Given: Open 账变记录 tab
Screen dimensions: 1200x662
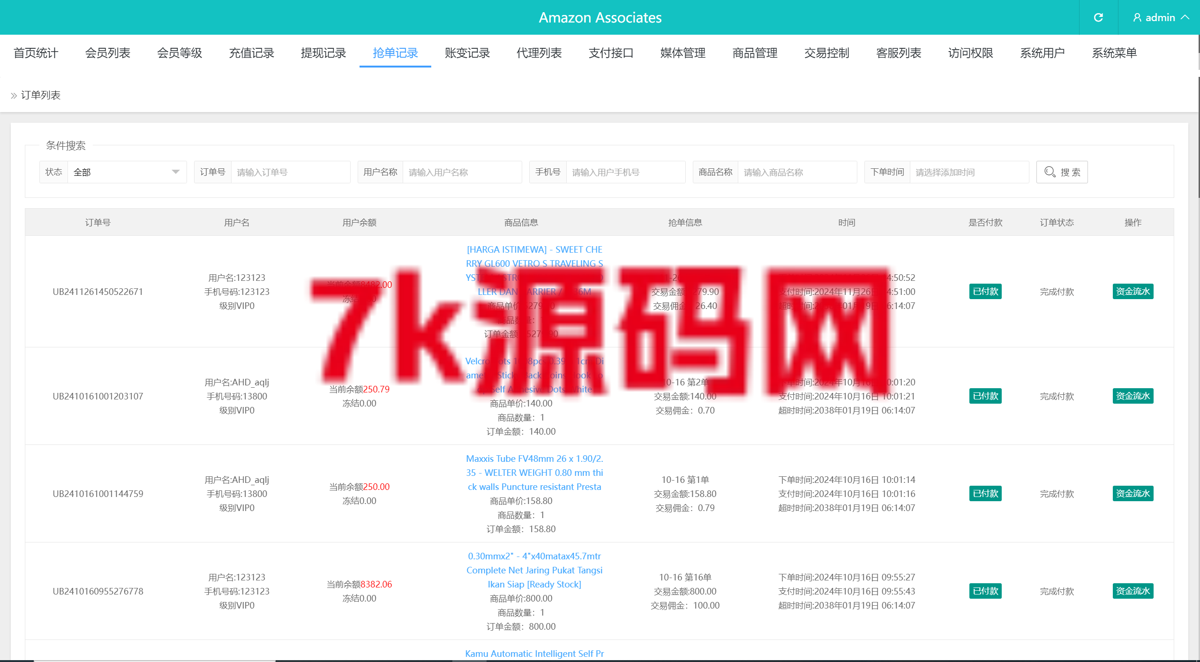Looking at the screenshot, I should [467, 53].
